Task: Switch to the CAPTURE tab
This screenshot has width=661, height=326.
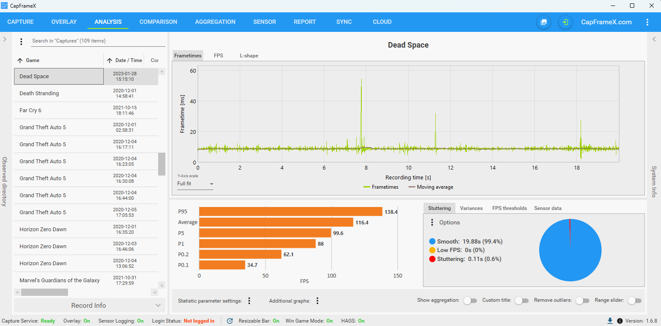Action: (20, 22)
